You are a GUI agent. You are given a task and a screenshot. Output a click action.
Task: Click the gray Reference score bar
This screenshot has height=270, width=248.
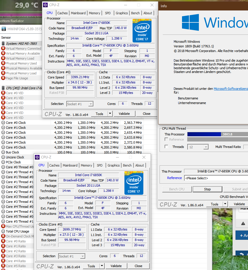tap(218, 139)
